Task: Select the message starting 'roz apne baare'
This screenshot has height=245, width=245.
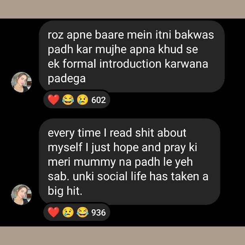Action: pyautogui.click(x=132, y=56)
